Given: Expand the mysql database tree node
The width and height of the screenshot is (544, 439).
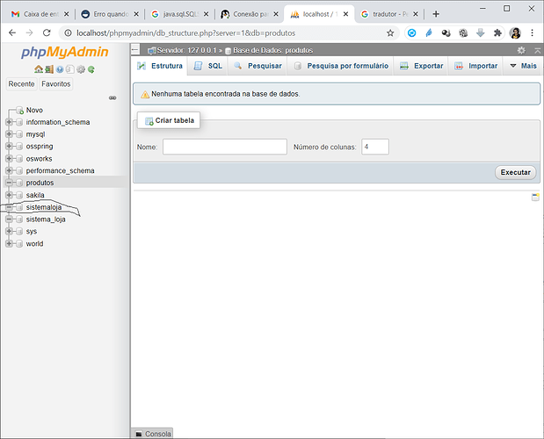Looking at the screenshot, I should pos(9,134).
